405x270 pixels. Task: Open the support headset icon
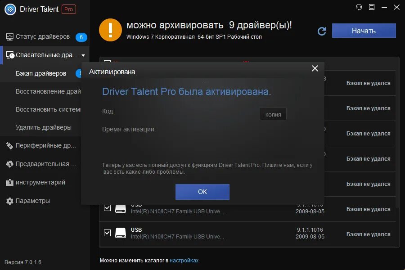[x=359, y=7]
